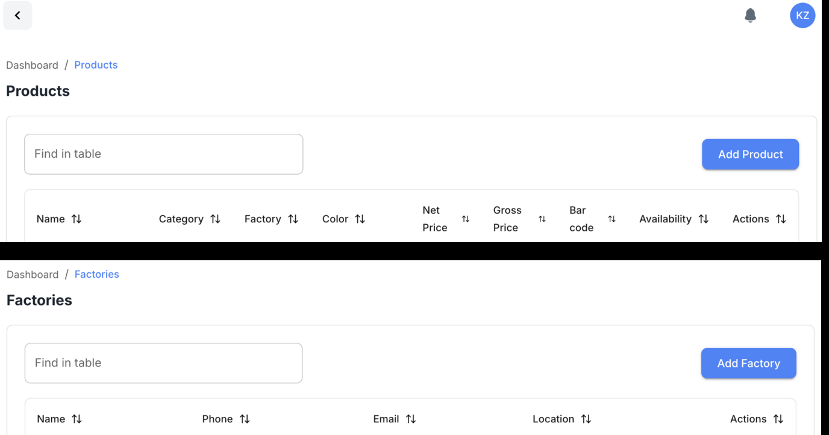Click the Phone column header text
Viewport: 829px width, 435px height.
[x=217, y=419]
